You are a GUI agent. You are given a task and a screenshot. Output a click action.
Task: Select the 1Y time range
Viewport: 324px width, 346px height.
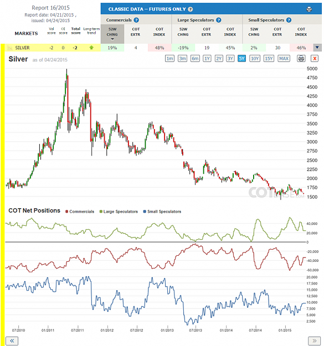point(207,59)
